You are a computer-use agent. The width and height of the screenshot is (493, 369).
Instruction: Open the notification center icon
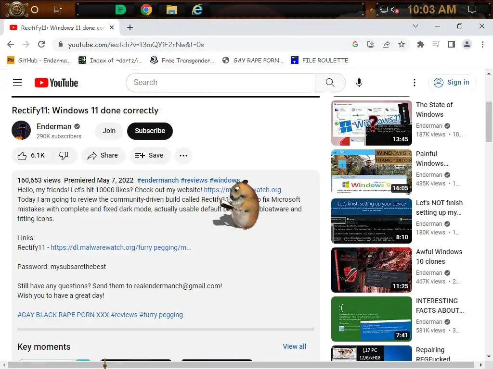(472, 10)
